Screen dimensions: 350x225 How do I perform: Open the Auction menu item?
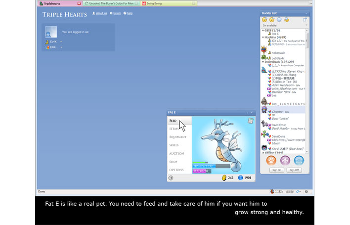click(176, 153)
